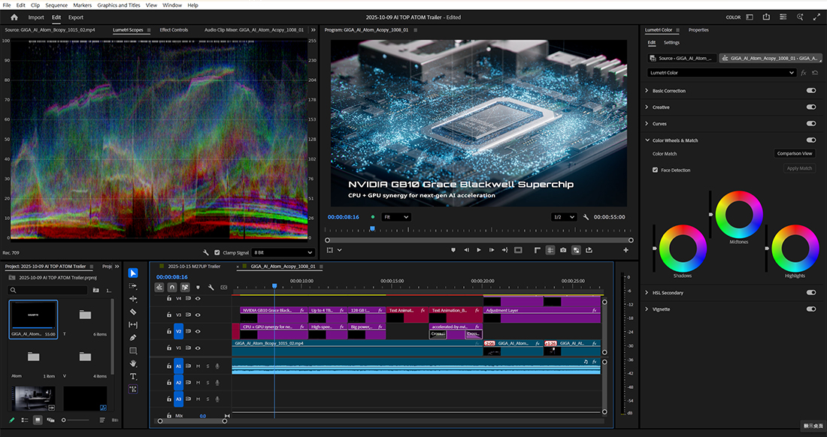Viewport: 827px width, 437px height.
Task: Click the Home icon in the header
Action: 14,17
